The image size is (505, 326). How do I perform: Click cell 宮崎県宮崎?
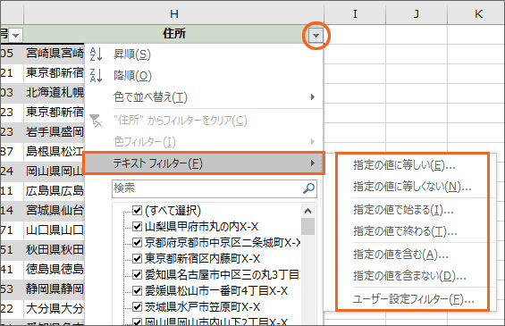pos(55,54)
